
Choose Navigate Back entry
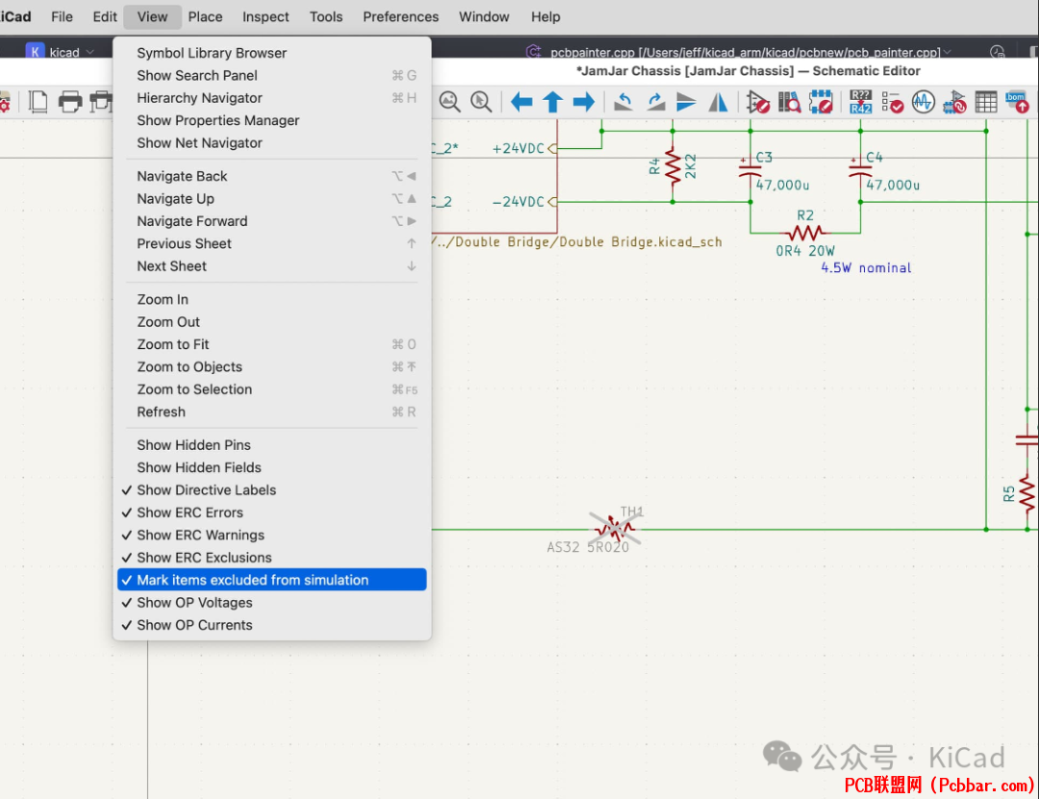tap(271, 176)
